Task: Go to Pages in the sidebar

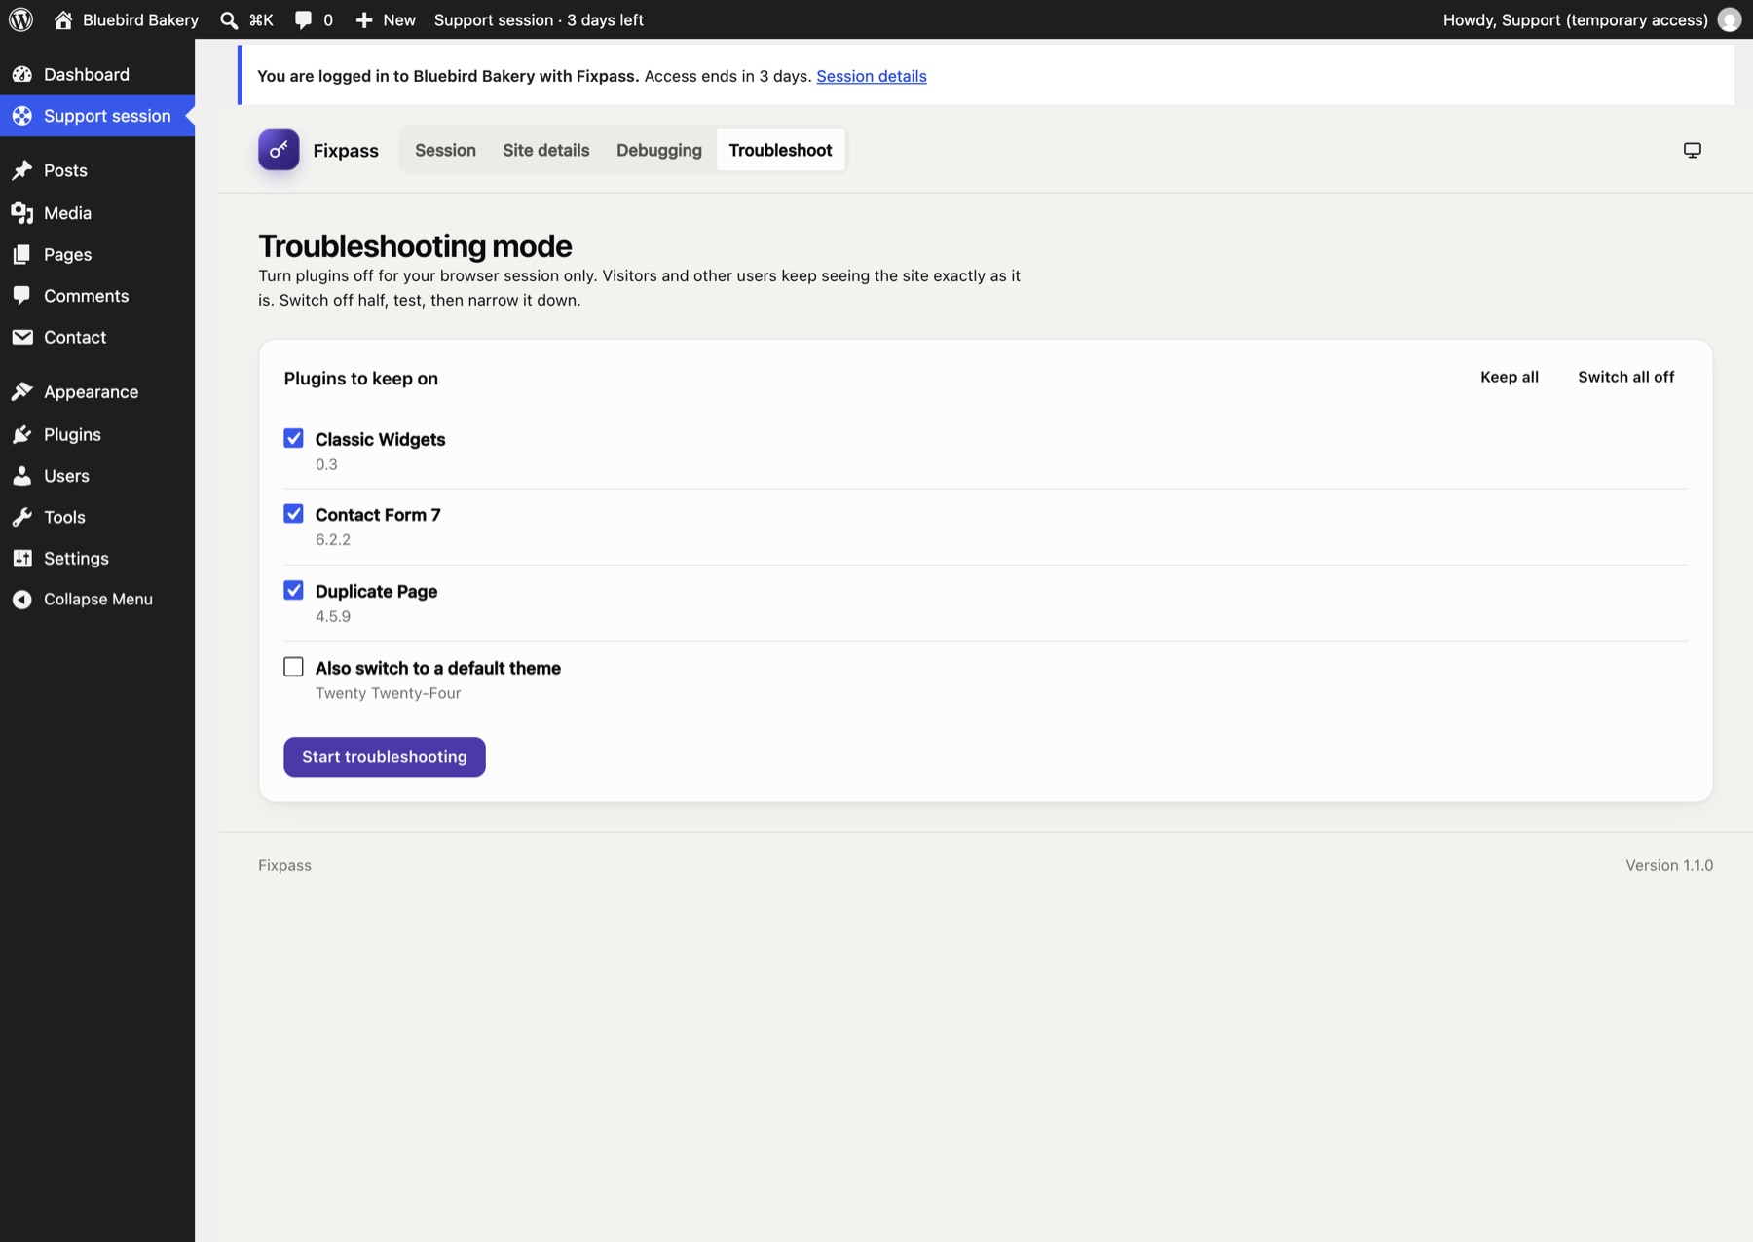Action: (x=97, y=254)
